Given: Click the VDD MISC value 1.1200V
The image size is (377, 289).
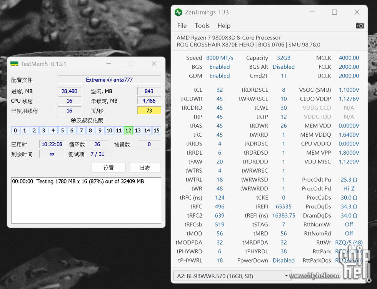Looking at the screenshot, I should pyautogui.click(x=349, y=162).
